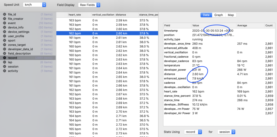
Task: Click the gear icon next to zones_target
Action: tap(4, 45)
